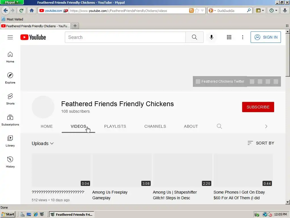The width and height of the screenshot is (290, 218).
Task: Open History in the sidebar
Action: coord(10,162)
